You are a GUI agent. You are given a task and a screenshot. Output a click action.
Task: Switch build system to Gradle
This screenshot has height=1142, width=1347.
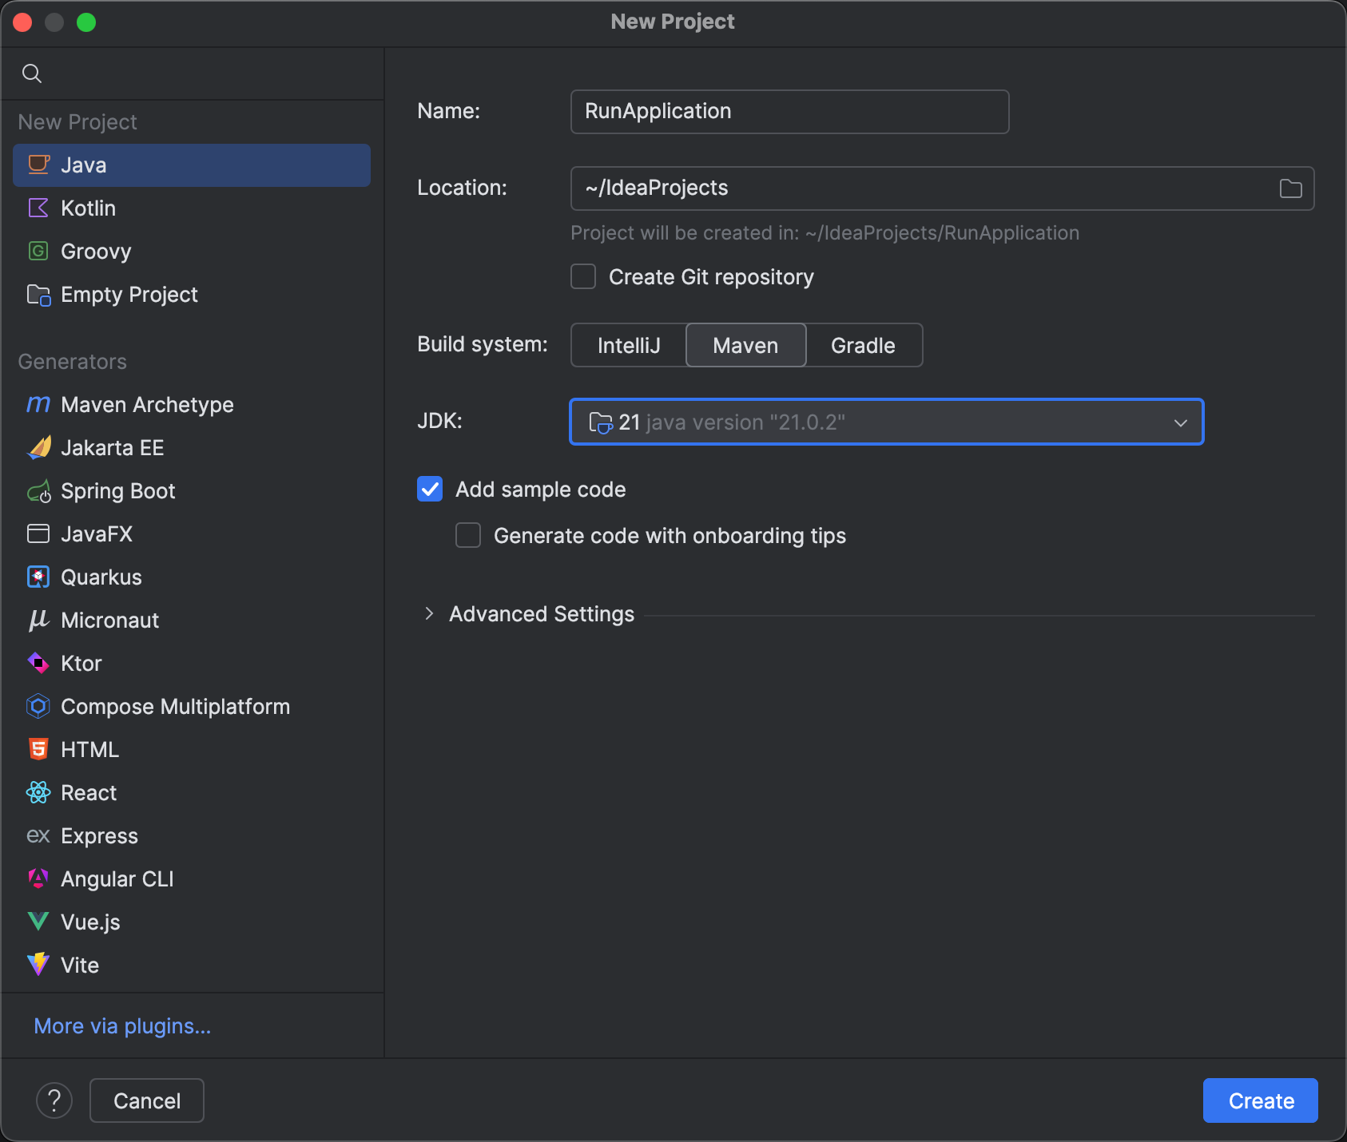(x=863, y=345)
